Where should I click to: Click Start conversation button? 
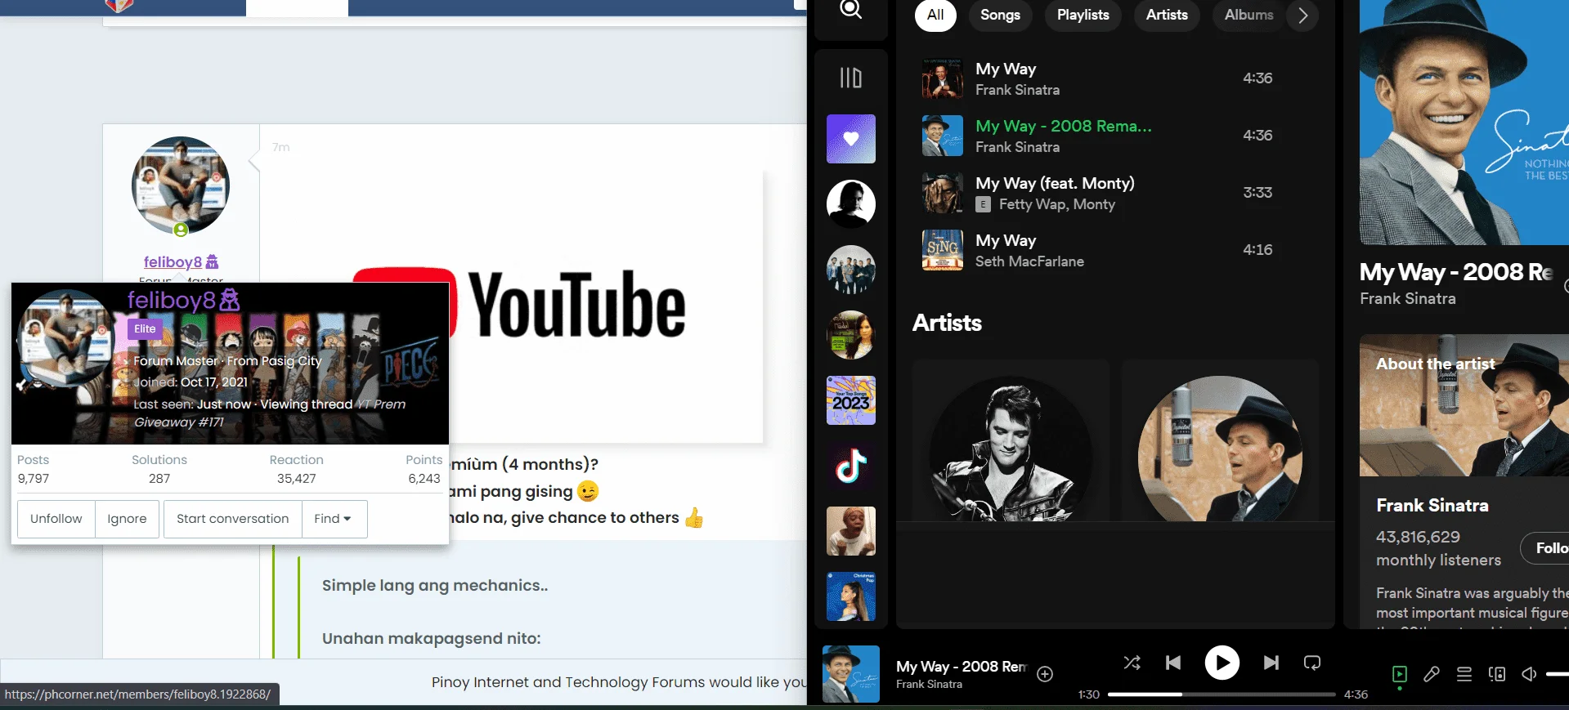(x=233, y=519)
